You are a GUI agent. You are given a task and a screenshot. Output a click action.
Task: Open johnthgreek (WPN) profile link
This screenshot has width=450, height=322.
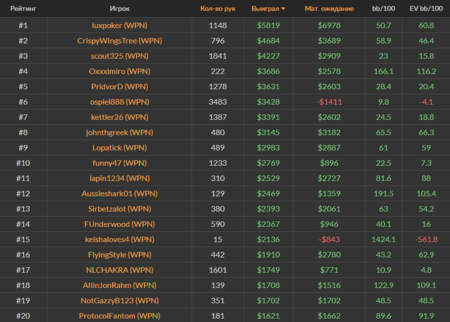(x=119, y=132)
